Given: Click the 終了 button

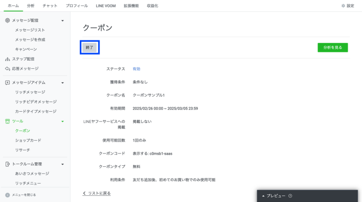Looking at the screenshot, I should click(89, 47).
